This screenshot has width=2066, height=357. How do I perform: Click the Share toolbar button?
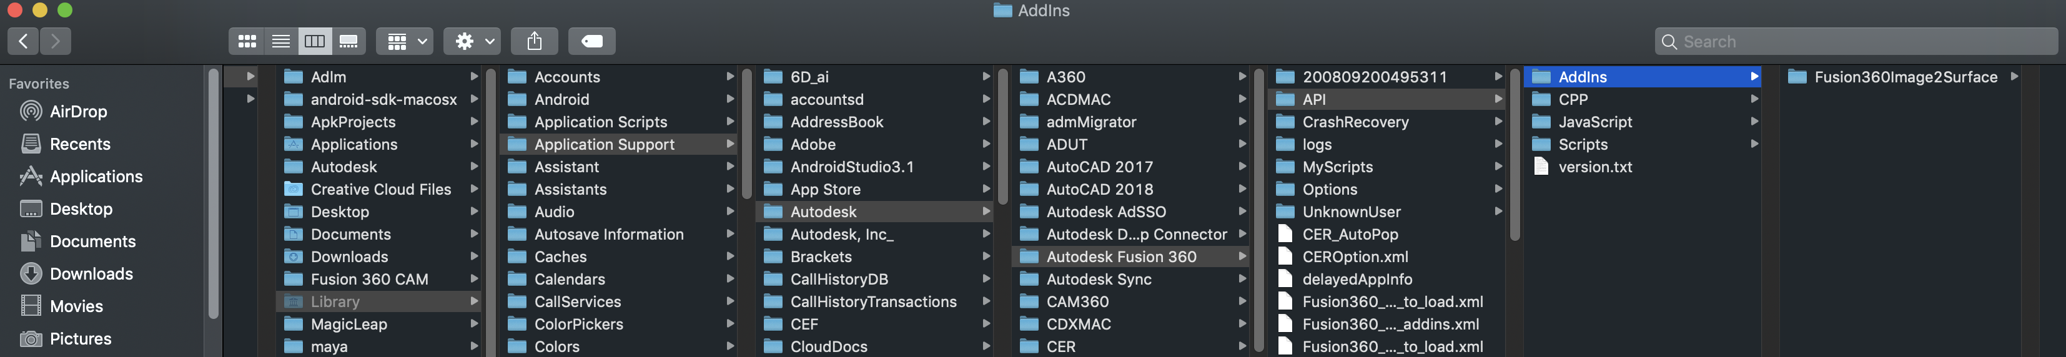pyautogui.click(x=534, y=41)
